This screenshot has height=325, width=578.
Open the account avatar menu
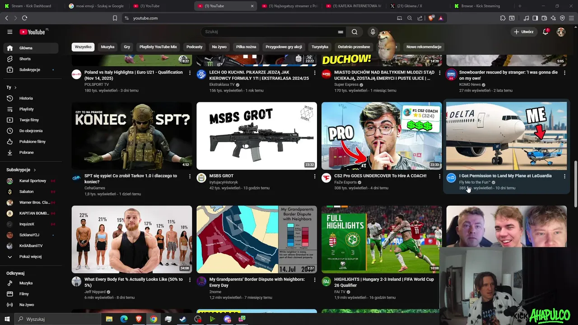click(561, 32)
